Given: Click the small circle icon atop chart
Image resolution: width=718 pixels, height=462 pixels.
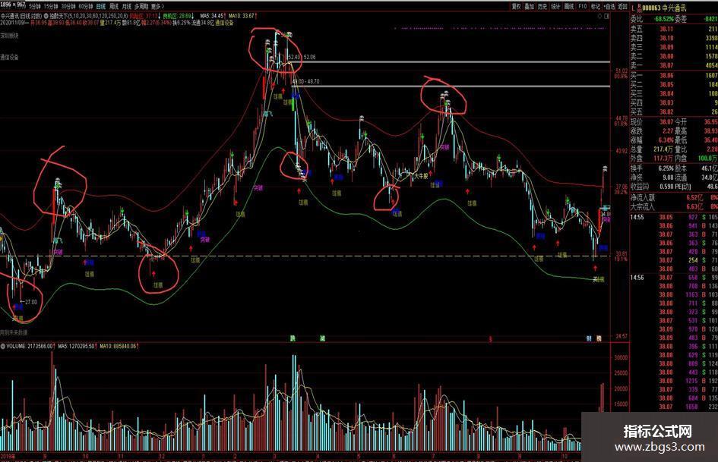Looking at the screenshot, I should pos(600,16).
